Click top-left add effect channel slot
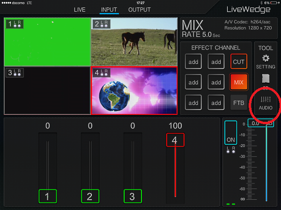This screenshot has width=281, height=210. pyautogui.click(x=193, y=62)
